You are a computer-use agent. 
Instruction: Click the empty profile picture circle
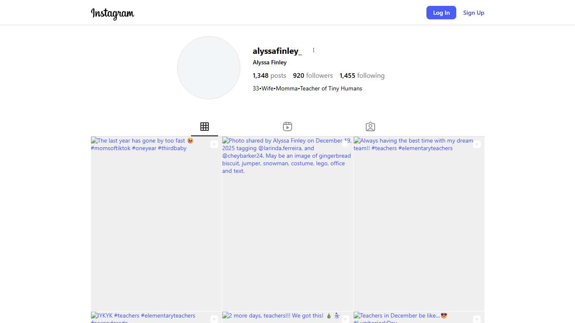coord(209,68)
